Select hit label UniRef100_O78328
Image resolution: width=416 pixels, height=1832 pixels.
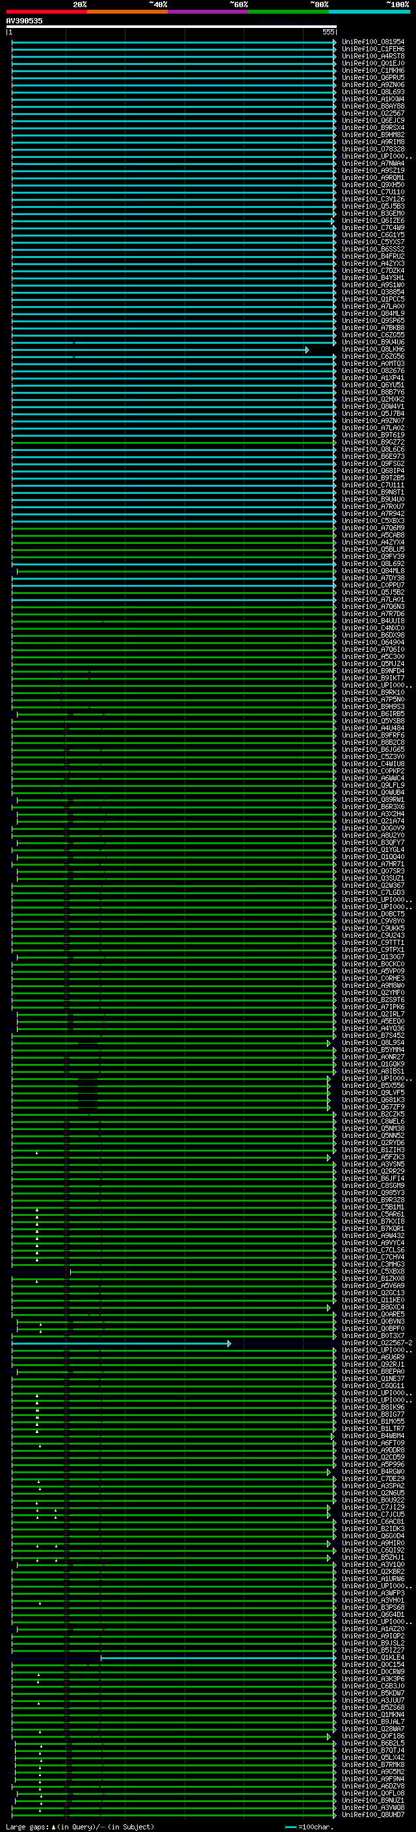(373, 149)
